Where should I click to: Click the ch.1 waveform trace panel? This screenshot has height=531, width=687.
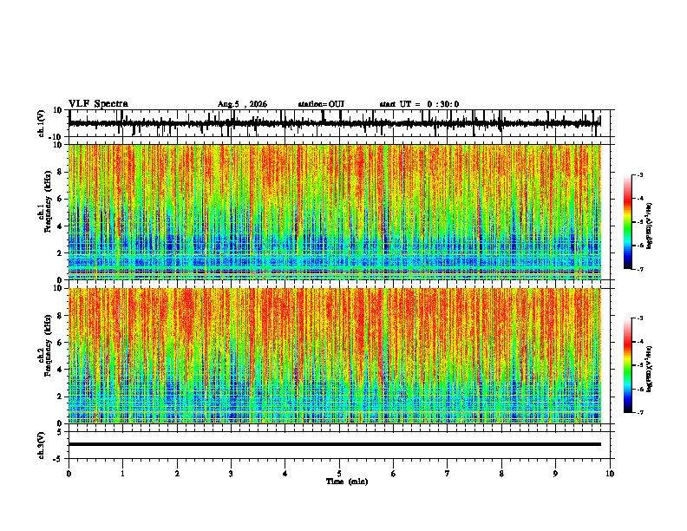[x=339, y=123]
